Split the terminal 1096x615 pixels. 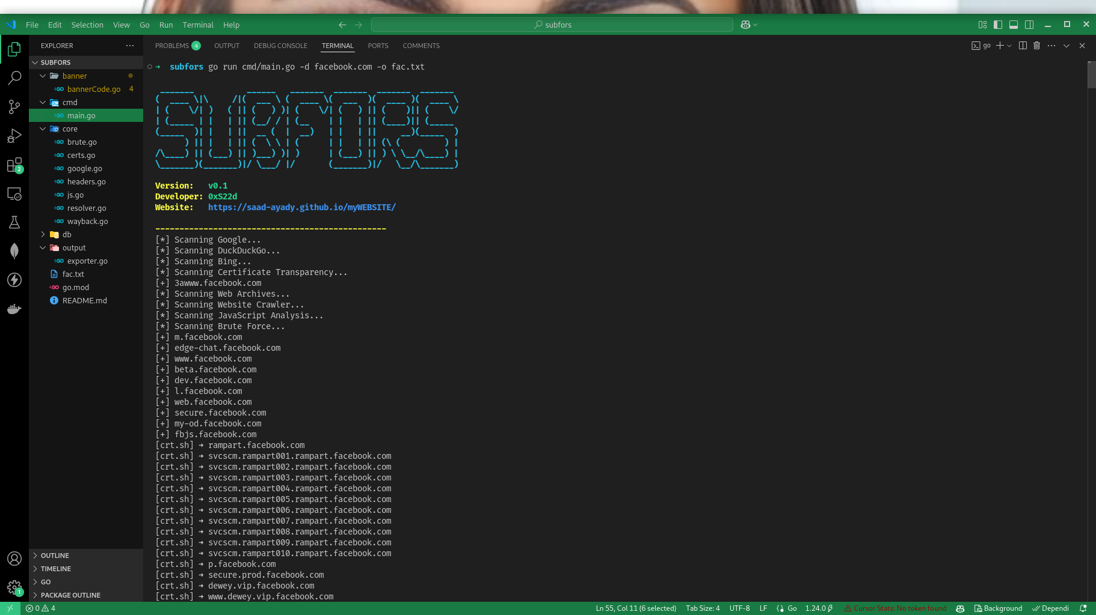pyautogui.click(x=1023, y=46)
